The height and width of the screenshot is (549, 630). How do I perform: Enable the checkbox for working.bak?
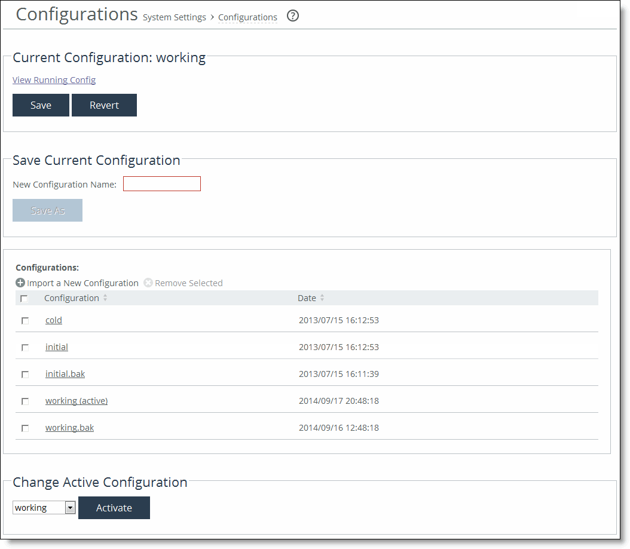click(25, 428)
